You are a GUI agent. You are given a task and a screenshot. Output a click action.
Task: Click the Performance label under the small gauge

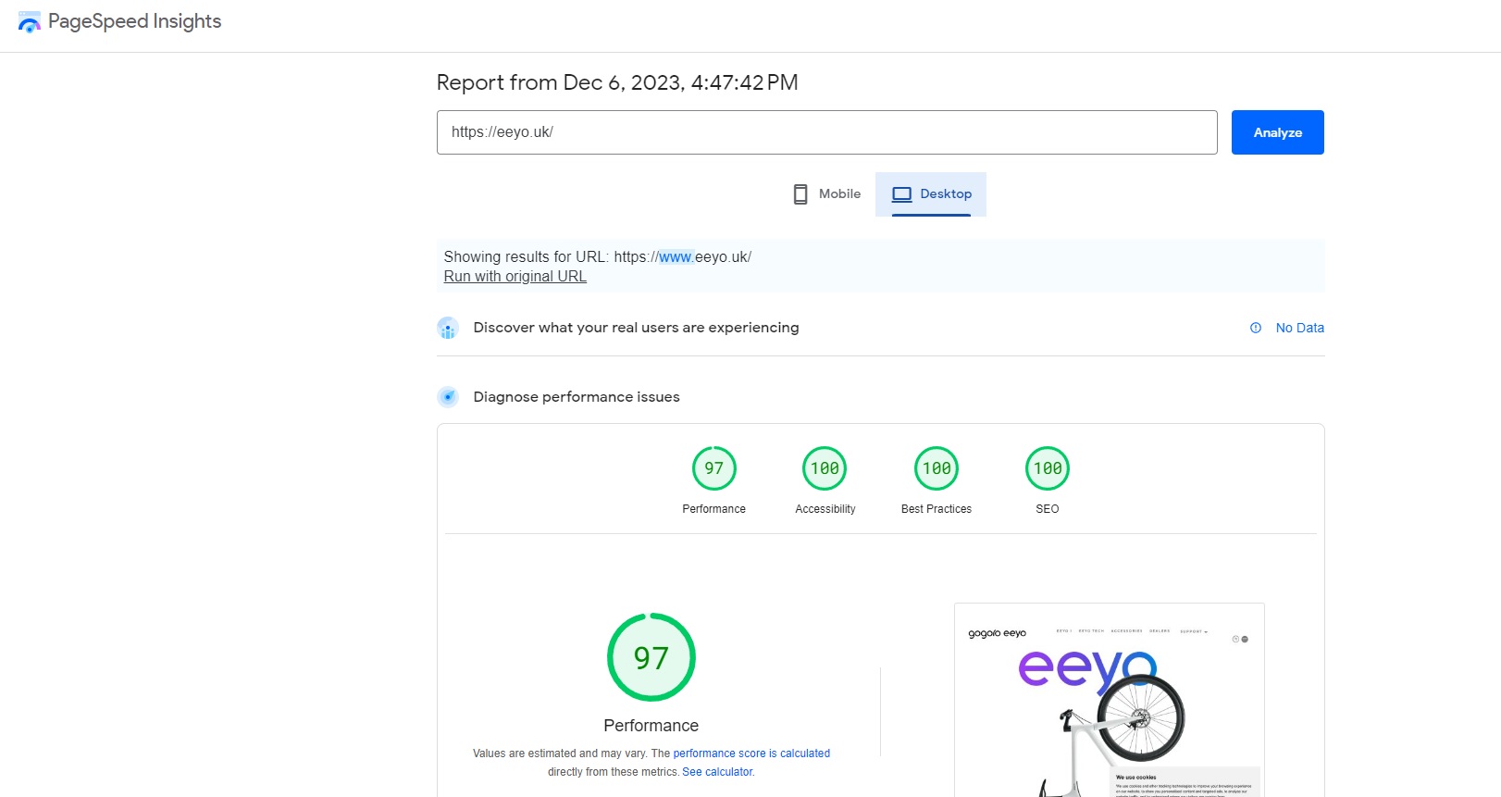[x=713, y=509]
